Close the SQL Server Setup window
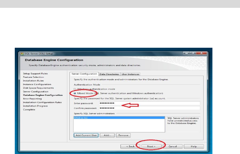 pyautogui.click(x=202, y=53)
